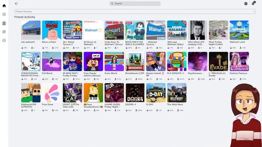
Task: Open the rob walmart! game thumbnail
Action: 31,30
